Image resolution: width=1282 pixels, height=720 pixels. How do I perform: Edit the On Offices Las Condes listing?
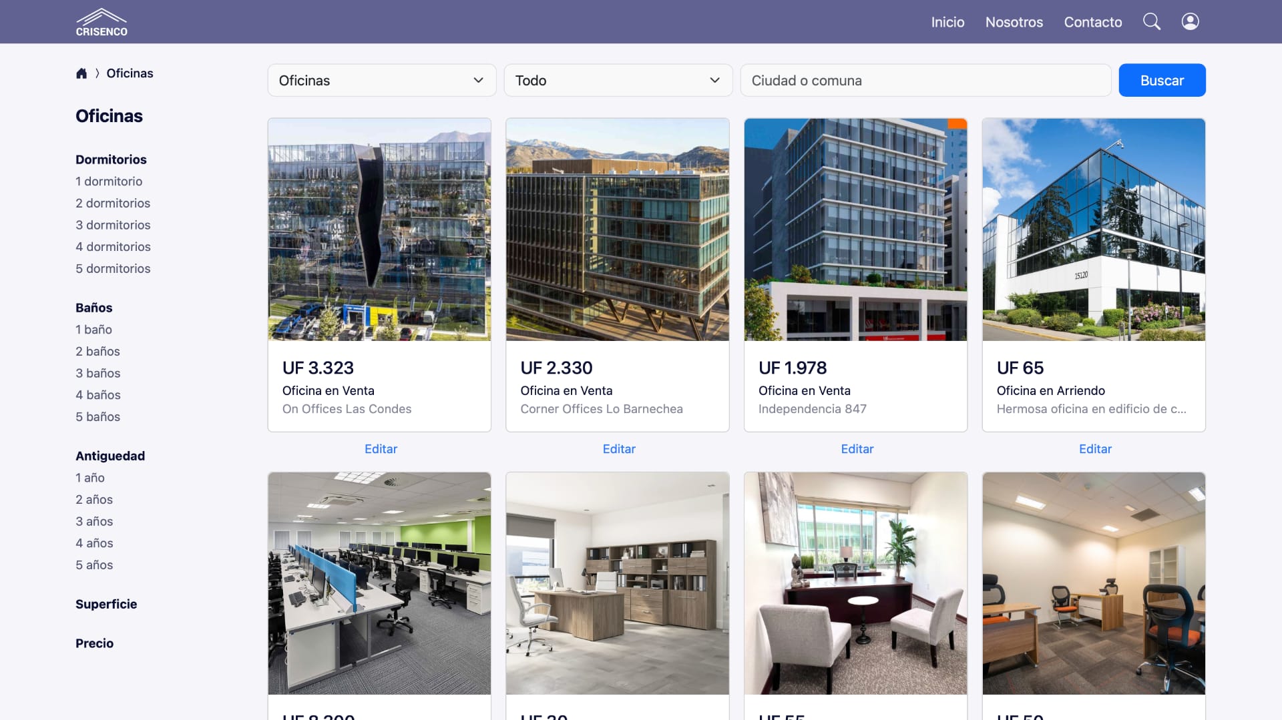pos(381,449)
